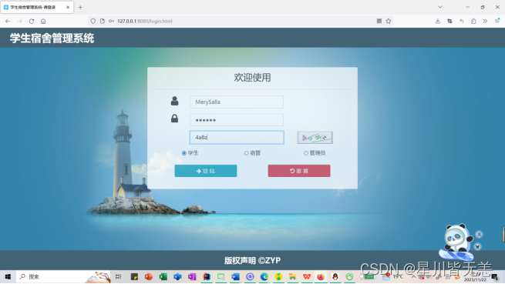Open the shield tracking protection icon
The width and height of the screenshot is (505, 284).
click(93, 22)
